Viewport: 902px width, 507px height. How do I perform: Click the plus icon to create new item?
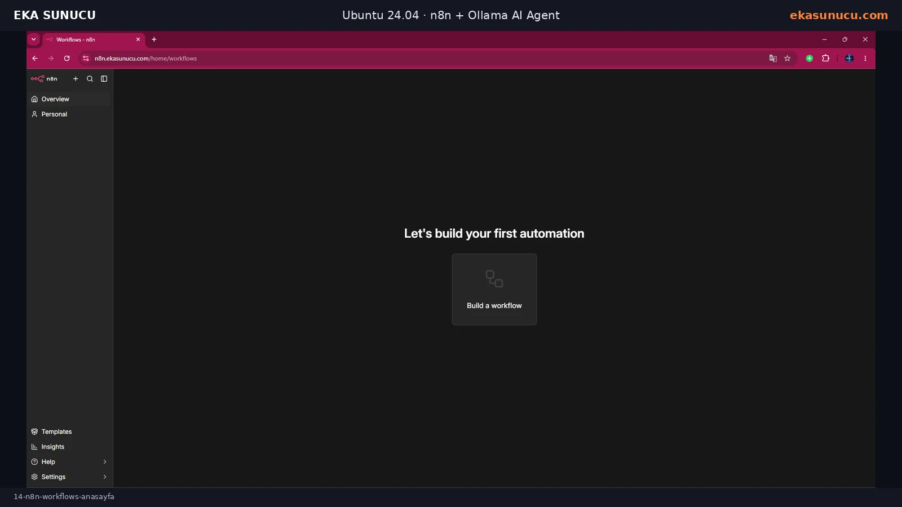point(76,79)
